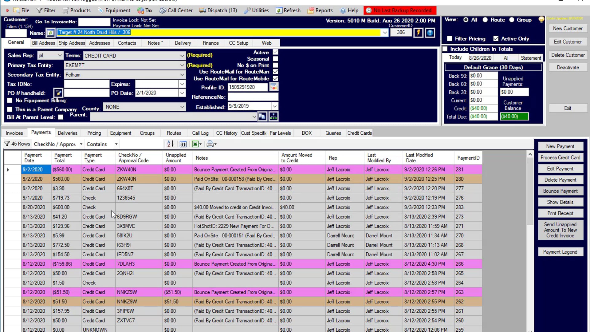Toggle the Active checkbox
This screenshot has height=332, width=590.
click(x=275, y=52)
